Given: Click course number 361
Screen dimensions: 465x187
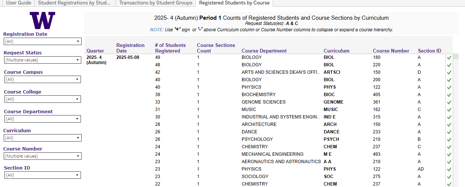Looking at the screenshot, I should pos(377,102).
